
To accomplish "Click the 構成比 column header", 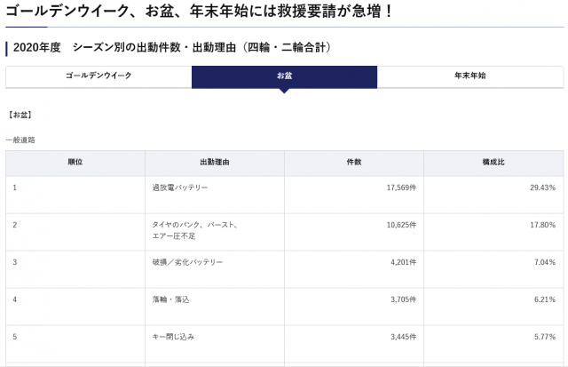I will (x=493, y=163).
